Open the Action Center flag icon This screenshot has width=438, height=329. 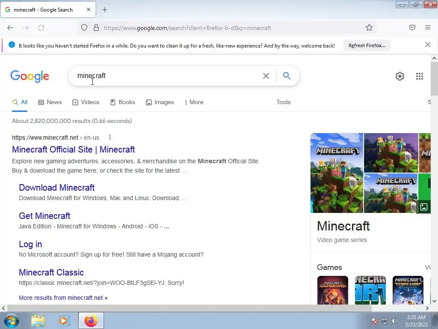(x=374, y=321)
